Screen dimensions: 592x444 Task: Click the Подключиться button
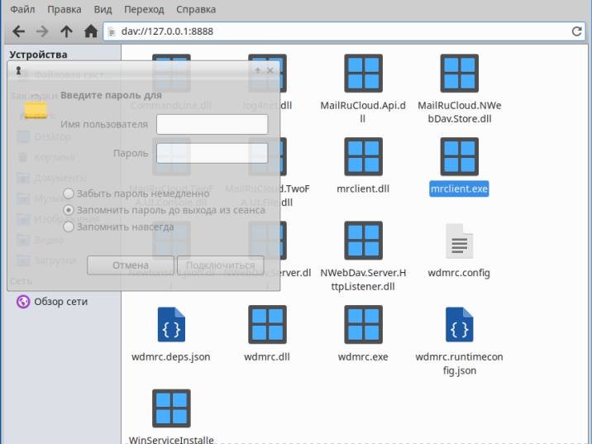[221, 265]
